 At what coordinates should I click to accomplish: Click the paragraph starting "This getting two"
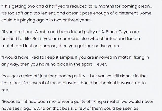click(x=77, y=13)
